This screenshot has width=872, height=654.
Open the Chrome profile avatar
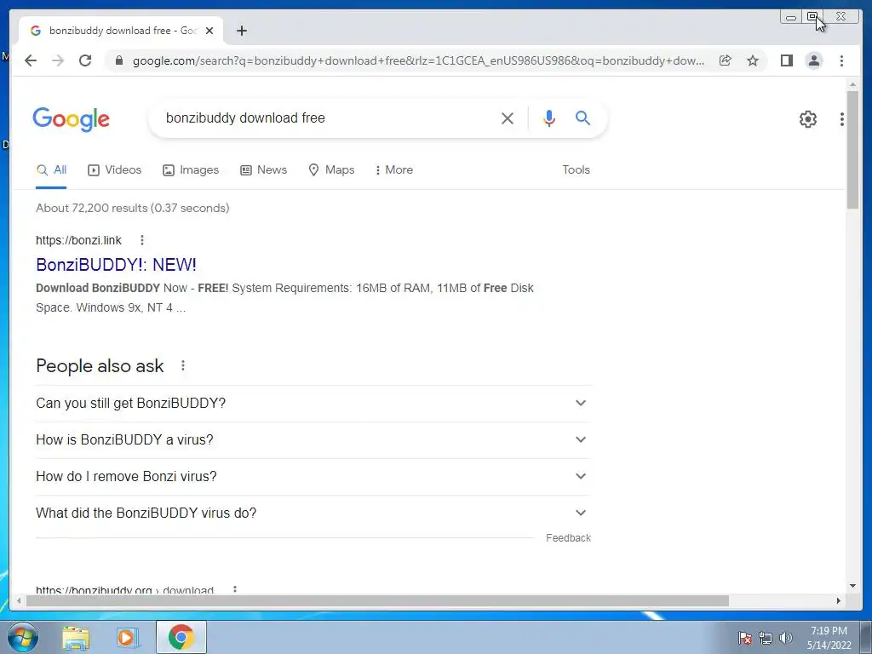pos(813,60)
